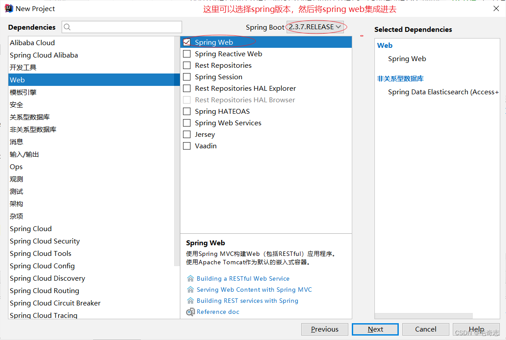Click the 非关系型数据库 header in Selected Dependencies
Screen dimensions: 506x340
(400, 78)
